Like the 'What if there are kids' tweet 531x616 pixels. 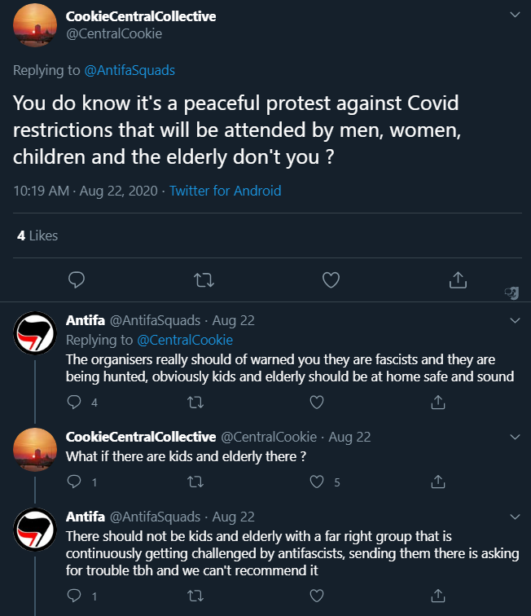(x=317, y=482)
